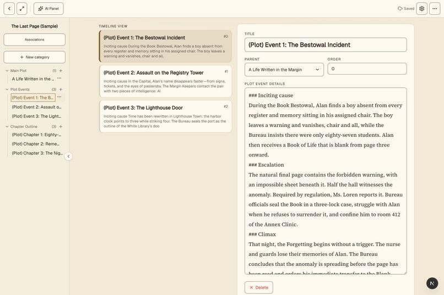Select A Life Written in the... item
Viewport: 444px width, 295px height.
(33, 79)
